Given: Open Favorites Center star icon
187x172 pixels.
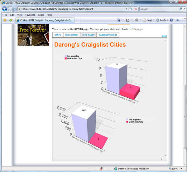Looking at the screenshot, I should click(5, 20).
